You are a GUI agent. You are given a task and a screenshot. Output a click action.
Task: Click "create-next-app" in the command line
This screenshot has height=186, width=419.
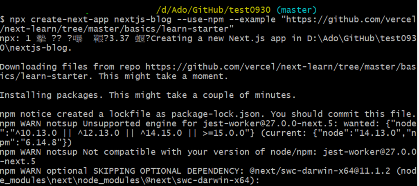[x=70, y=20]
